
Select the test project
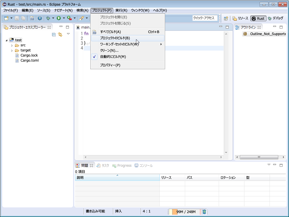(x=16, y=40)
